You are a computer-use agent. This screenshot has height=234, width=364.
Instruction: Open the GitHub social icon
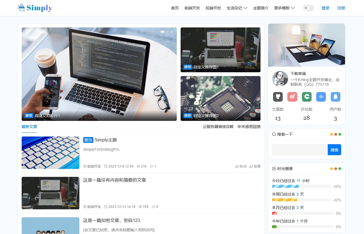(278, 97)
